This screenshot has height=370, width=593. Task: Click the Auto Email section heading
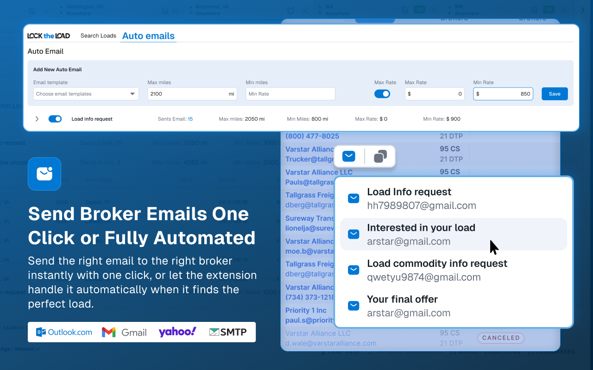pos(45,51)
